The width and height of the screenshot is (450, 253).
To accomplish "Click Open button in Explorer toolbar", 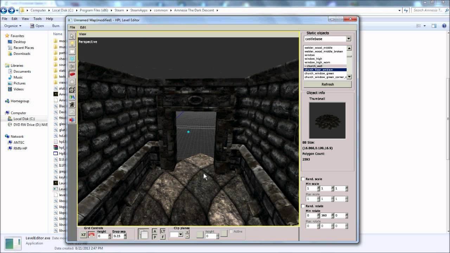I will pos(37,26).
